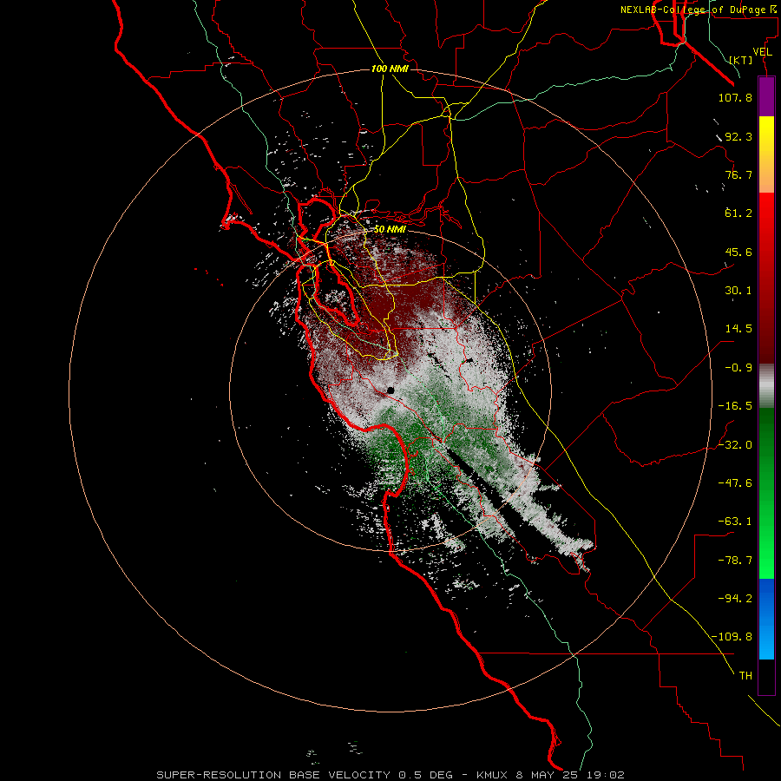The width and height of the screenshot is (781, 781).
Task: Click the 14.5 scale label
Action: coord(738,329)
